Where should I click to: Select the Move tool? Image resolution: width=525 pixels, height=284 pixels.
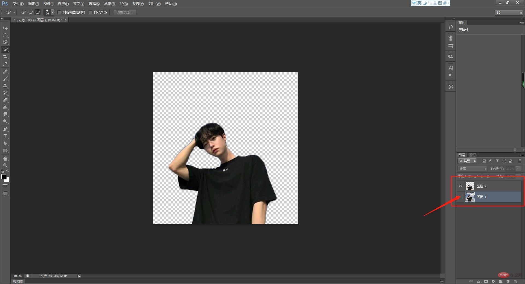pyautogui.click(x=5, y=28)
